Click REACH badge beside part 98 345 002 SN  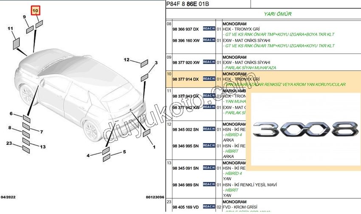[209, 129]
